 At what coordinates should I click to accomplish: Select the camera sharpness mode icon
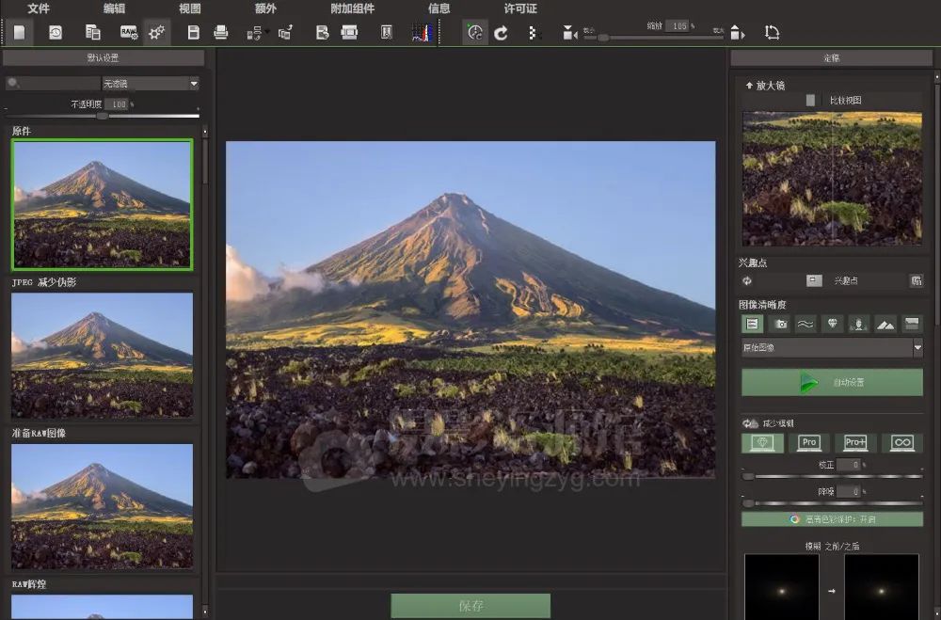point(780,324)
